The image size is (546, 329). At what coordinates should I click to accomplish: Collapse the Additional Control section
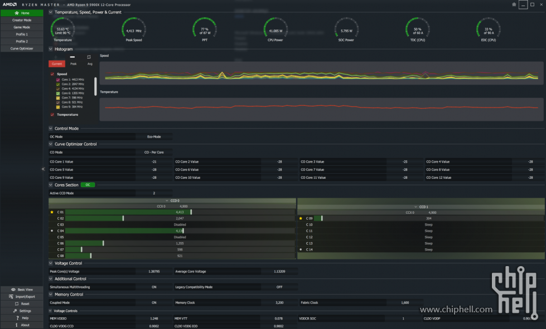(51, 279)
